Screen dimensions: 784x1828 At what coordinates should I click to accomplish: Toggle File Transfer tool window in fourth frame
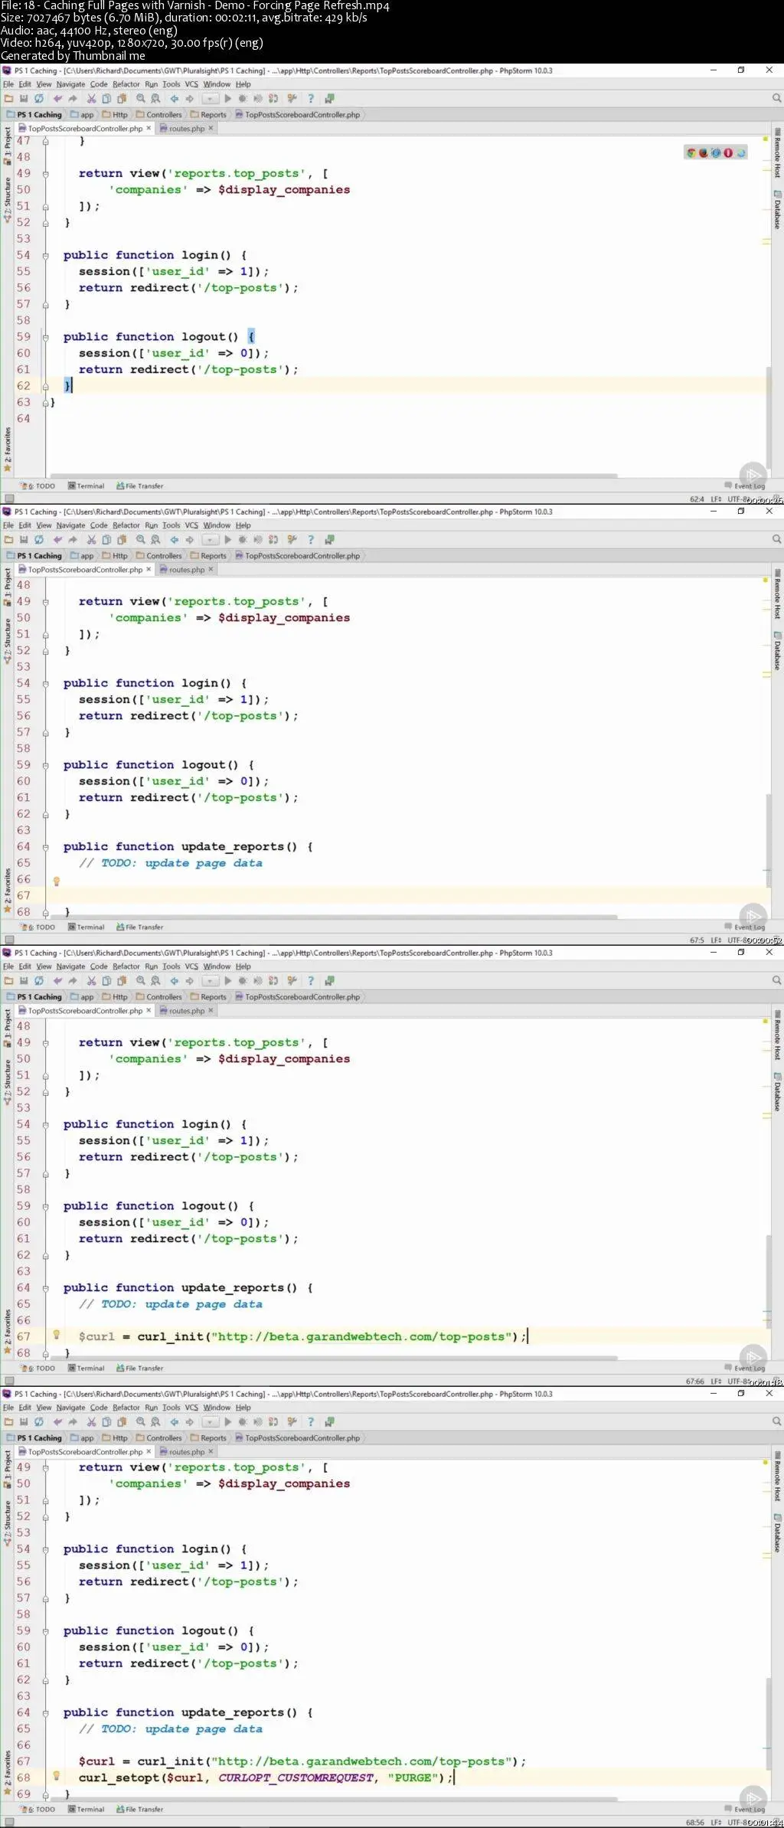[139, 1810]
